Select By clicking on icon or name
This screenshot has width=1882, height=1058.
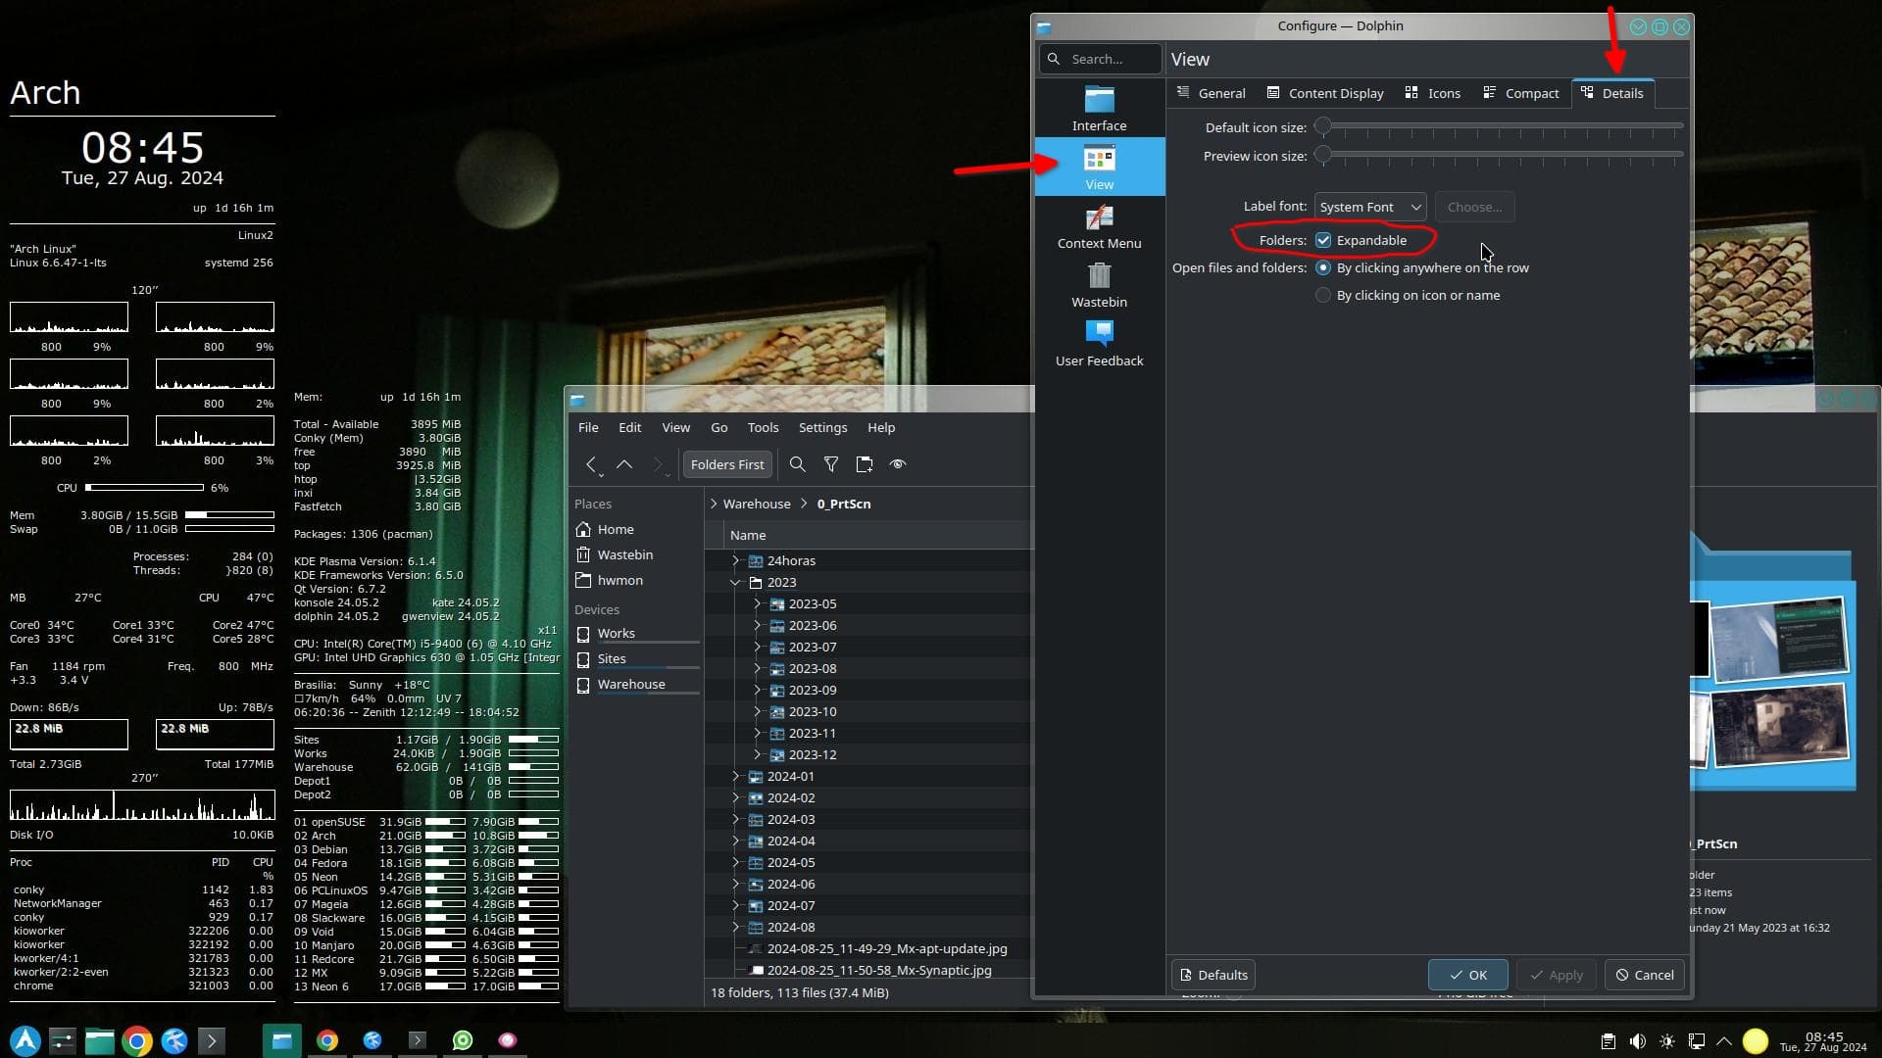[x=1323, y=295]
